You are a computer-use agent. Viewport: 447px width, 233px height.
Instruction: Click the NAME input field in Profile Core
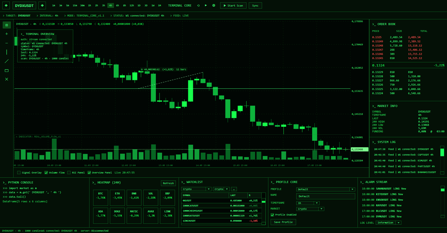pyautogui.click(x=326, y=196)
